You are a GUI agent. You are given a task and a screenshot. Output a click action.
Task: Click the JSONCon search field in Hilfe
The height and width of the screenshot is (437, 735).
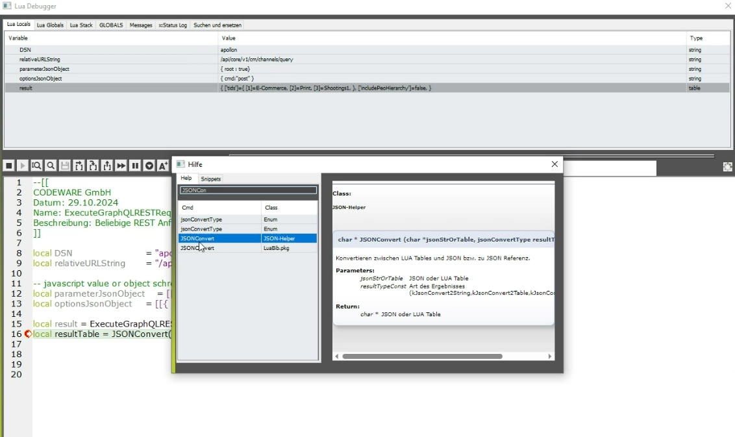pos(248,190)
